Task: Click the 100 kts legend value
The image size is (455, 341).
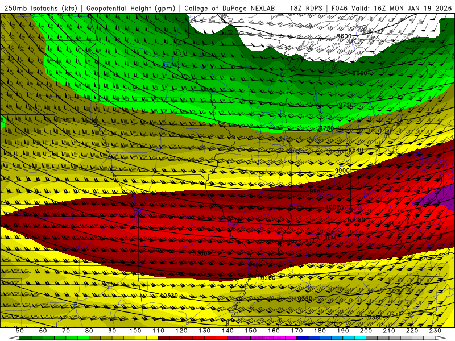Action: coord(135,331)
